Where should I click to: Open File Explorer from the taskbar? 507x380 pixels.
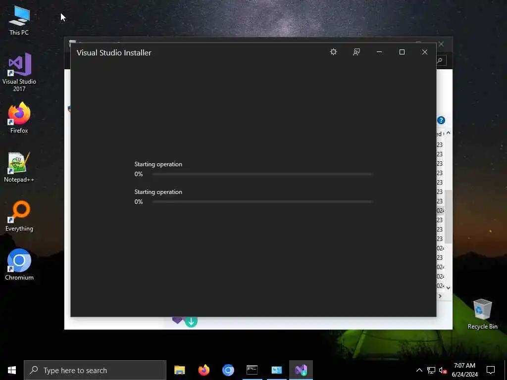tap(179, 370)
